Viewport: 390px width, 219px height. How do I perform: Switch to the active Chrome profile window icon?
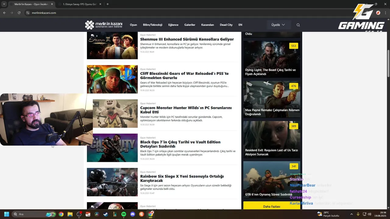click(x=151, y=214)
